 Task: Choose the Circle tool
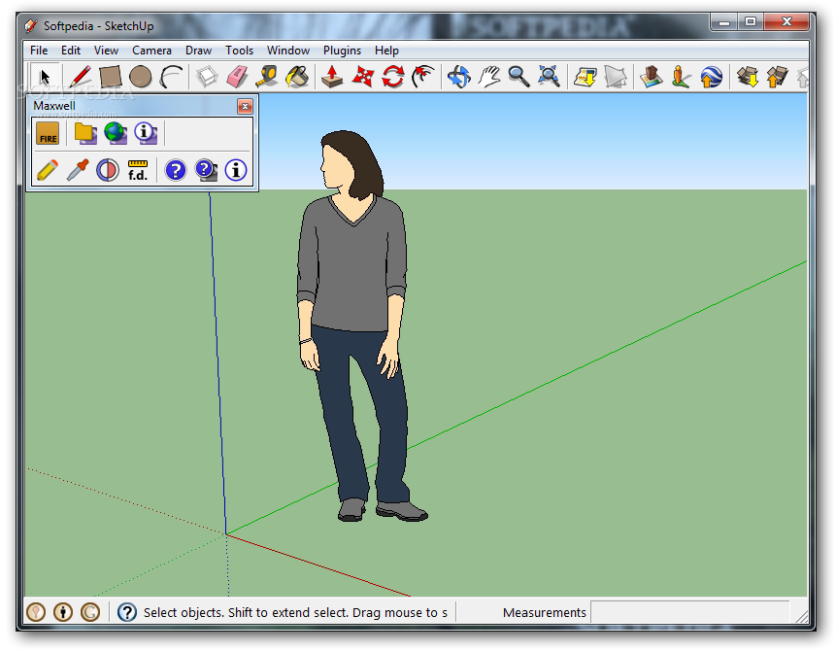[x=140, y=77]
